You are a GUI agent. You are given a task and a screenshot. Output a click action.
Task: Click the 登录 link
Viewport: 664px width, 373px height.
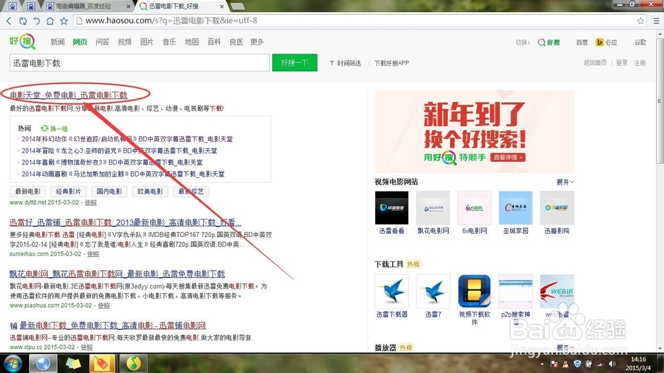coord(622,62)
